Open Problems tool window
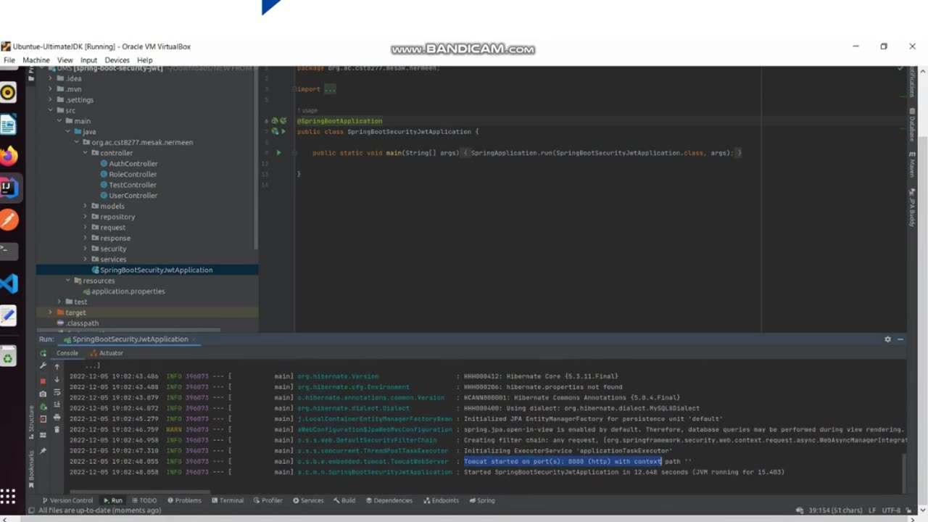 pos(184,500)
